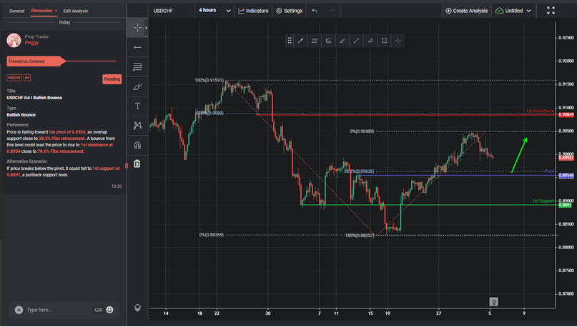Click the 10:30 message timestamp
Image resolution: width=577 pixels, height=327 pixels.
coord(117,186)
